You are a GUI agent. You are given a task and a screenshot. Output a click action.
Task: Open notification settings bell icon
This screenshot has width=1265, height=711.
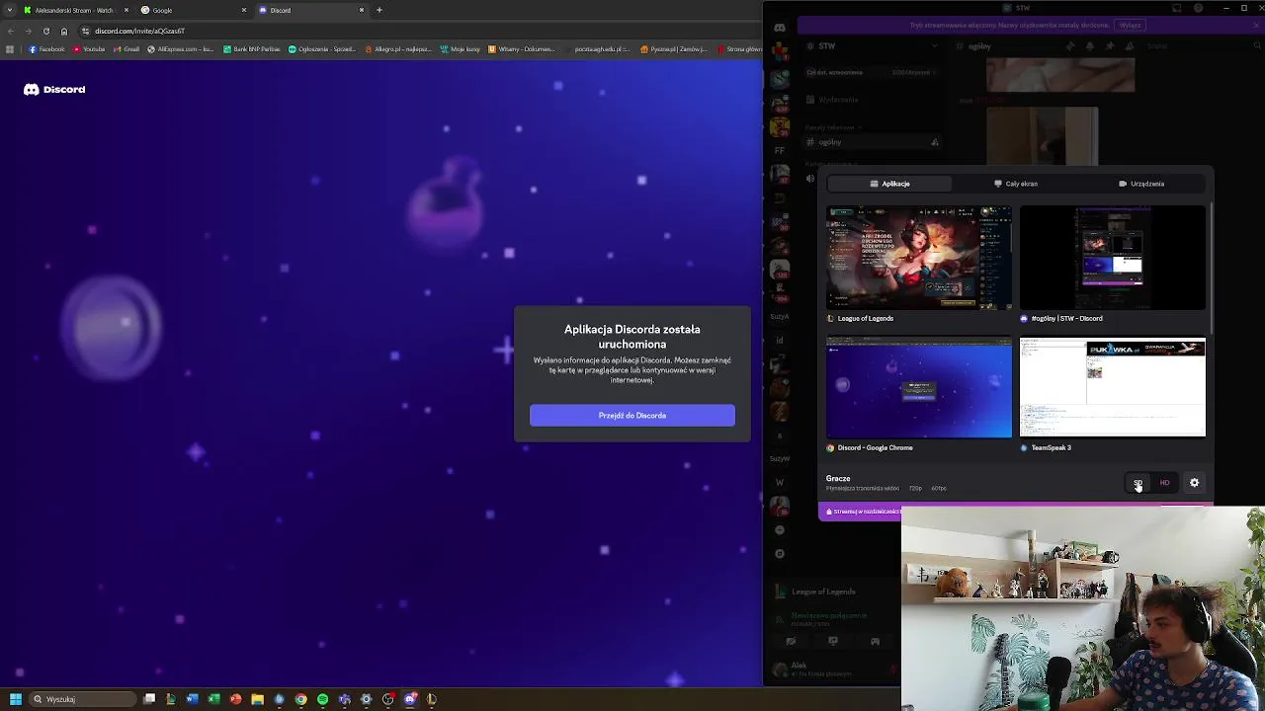click(x=1090, y=45)
